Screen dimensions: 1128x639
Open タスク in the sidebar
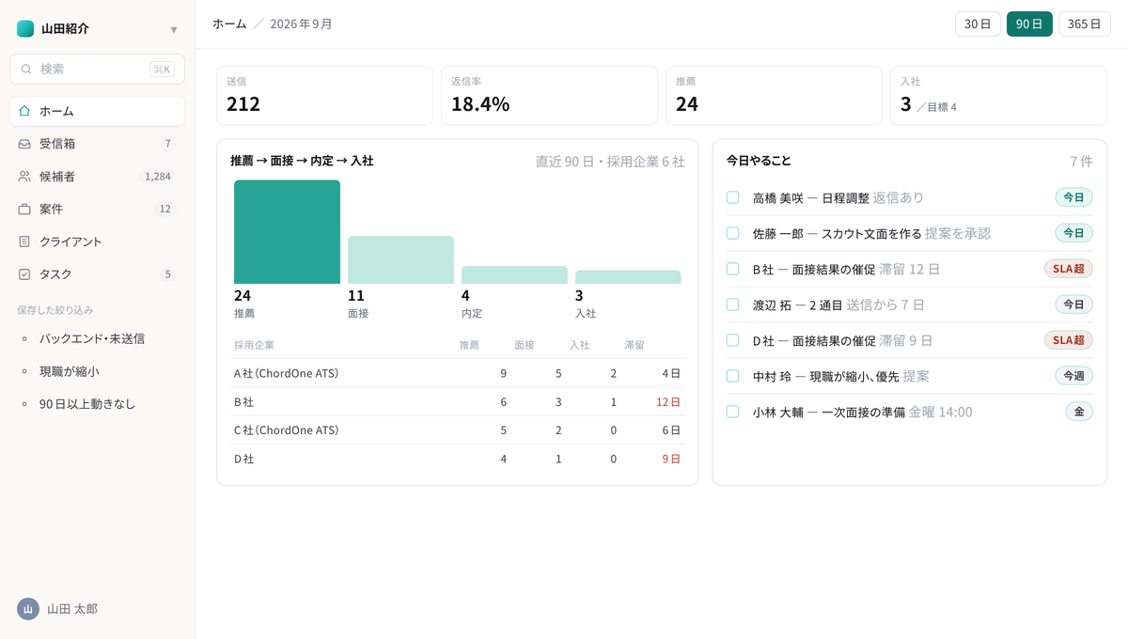97,274
